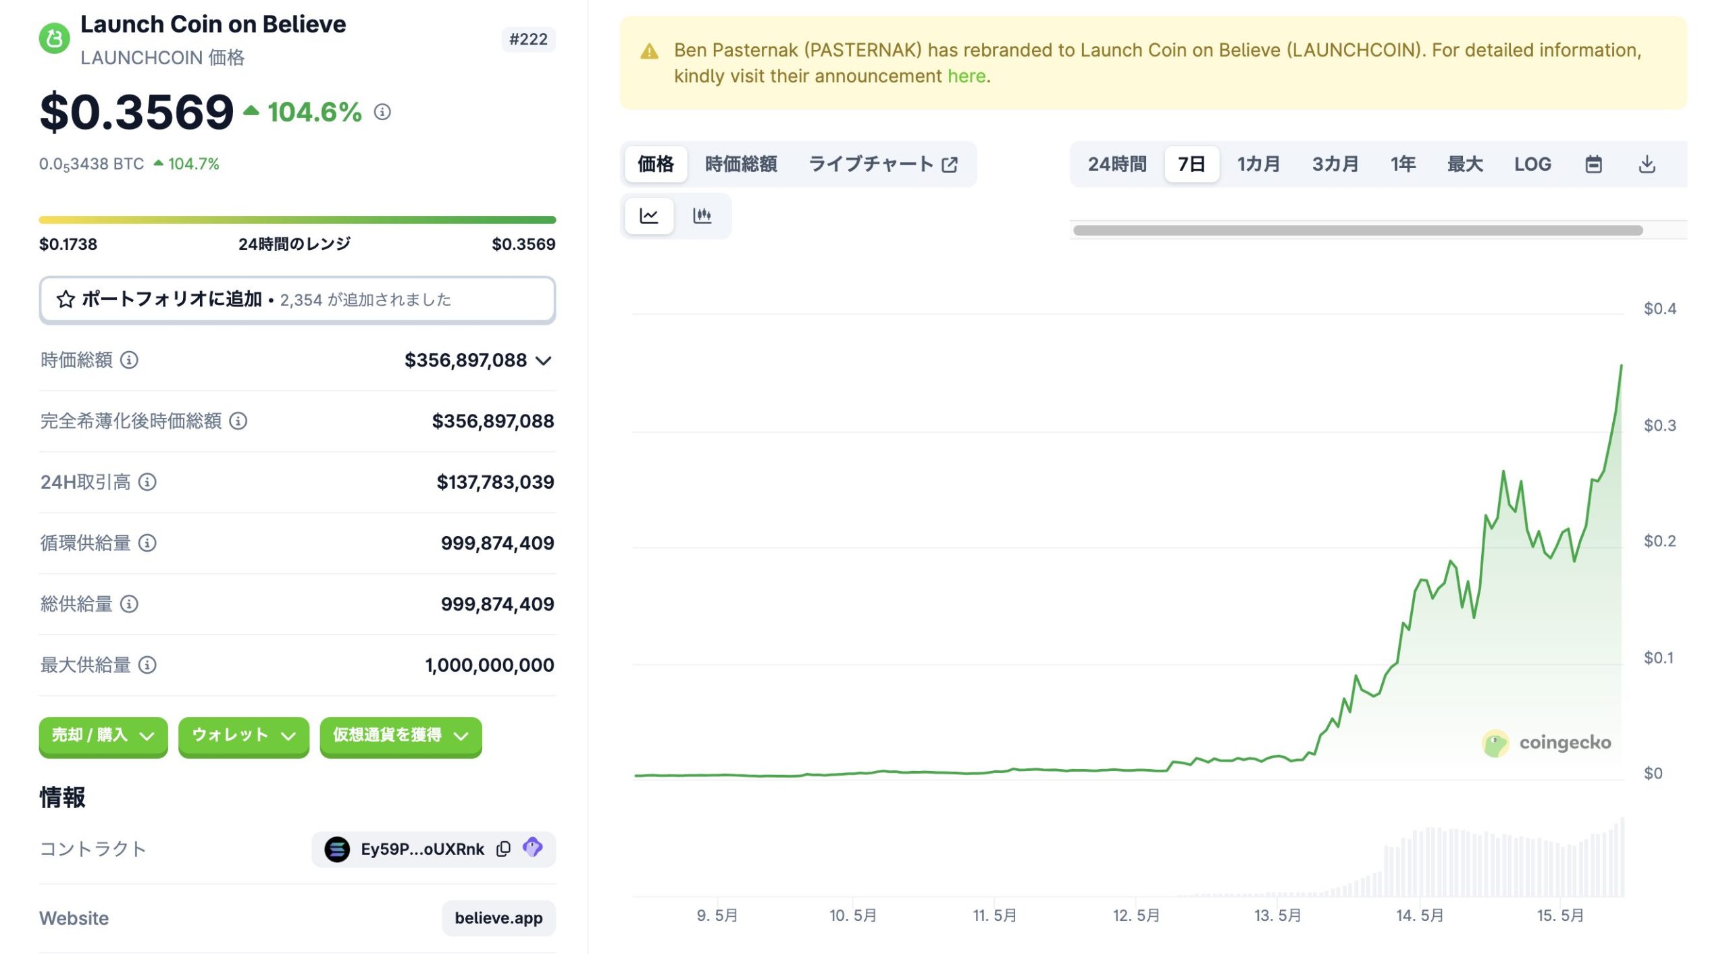1729x954 pixels.
Task: Click the 24-hour price range bar
Action: point(297,220)
